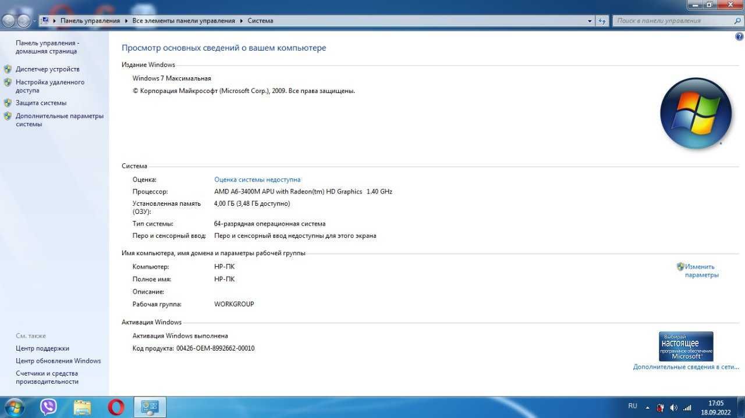The width and height of the screenshot is (745, 418).
Task: Go to Панель управления breadcrumb
Action: point(90,21)
